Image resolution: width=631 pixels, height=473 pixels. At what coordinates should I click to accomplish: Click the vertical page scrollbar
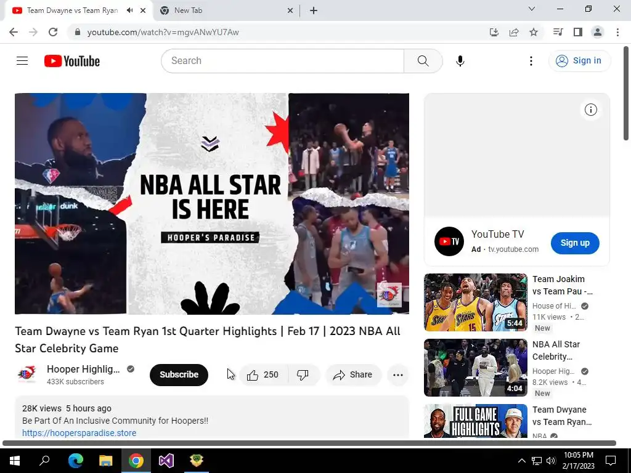626,94
